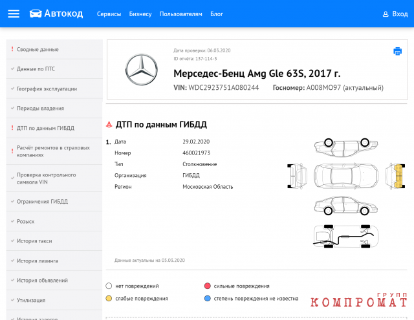Click the VIN WDC2923751A080244
414x320 pixels.
pyautogui.click(x=224, y=87)
